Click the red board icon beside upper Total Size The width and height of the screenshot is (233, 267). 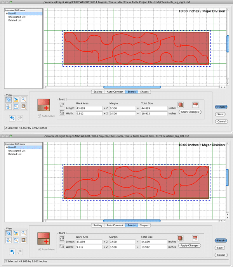click(181, 105)
